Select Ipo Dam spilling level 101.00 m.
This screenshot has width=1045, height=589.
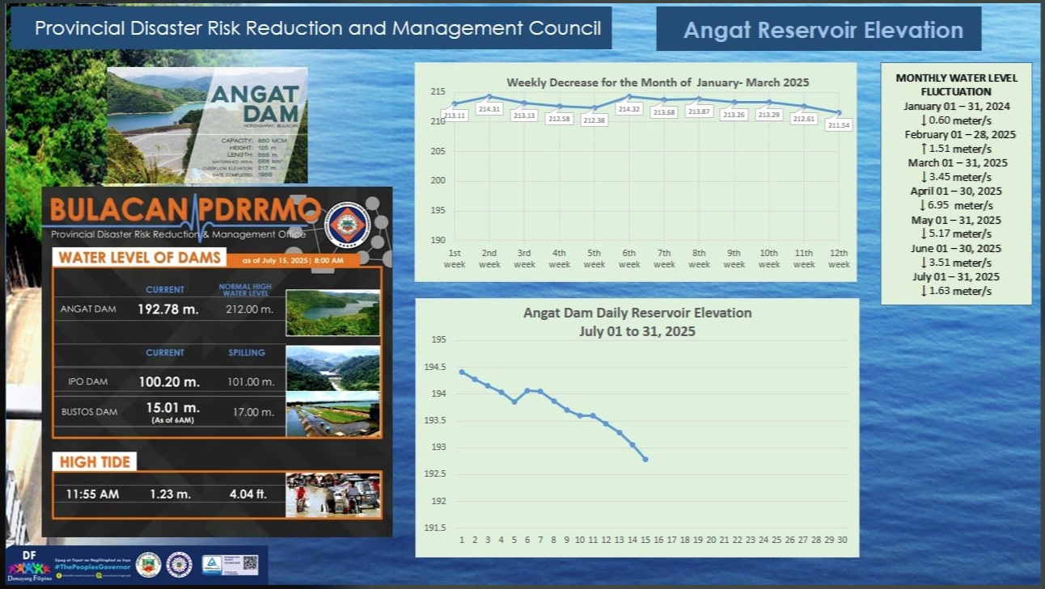pyautogui.click(x=251, y=381)
